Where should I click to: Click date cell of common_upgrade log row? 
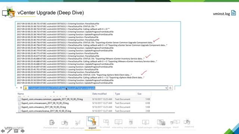pyautogui.click(x=102, y=99)
